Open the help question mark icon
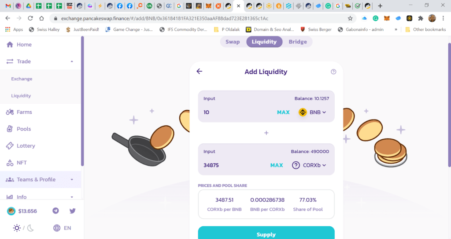 (333, 72)
